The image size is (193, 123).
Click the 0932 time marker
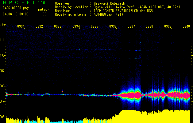pos(39,26)
